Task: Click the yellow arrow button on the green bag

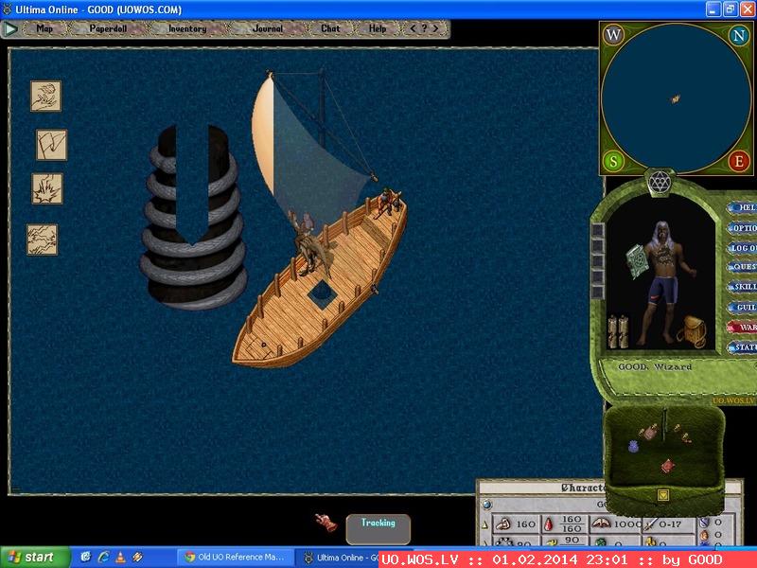Action: [x=663, y=495]
